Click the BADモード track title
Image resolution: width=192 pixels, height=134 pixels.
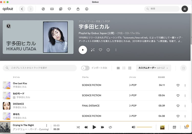[x=19, y=94]
